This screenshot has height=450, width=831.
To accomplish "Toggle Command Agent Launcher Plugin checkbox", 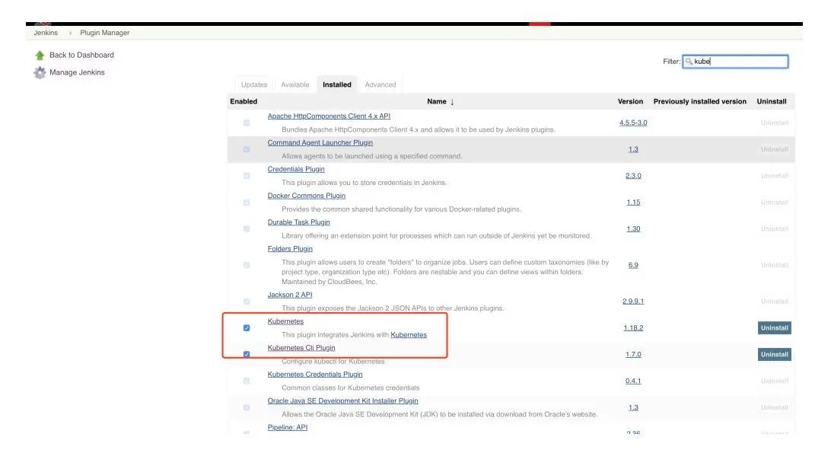I will pos(247,149).
